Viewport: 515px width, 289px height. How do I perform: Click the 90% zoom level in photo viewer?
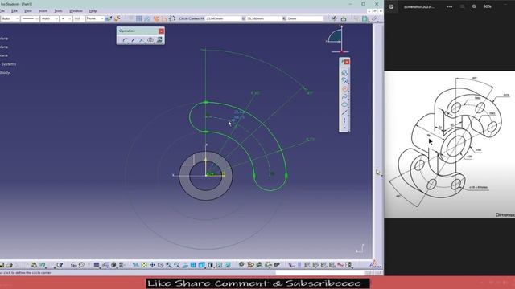(x=487, y=6)
